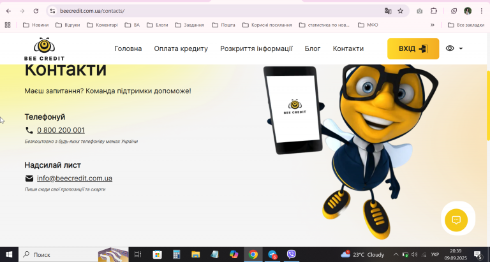The width and height of the screenshot is (490, 262).
Task: Open the 23°C Cloudy weather widget
Action: pos(362,254)
